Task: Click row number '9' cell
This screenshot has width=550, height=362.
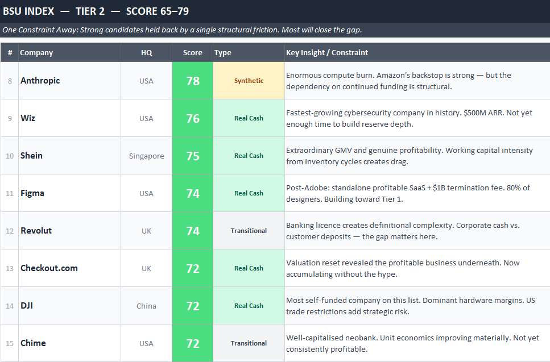Action: tap(10, 118)
